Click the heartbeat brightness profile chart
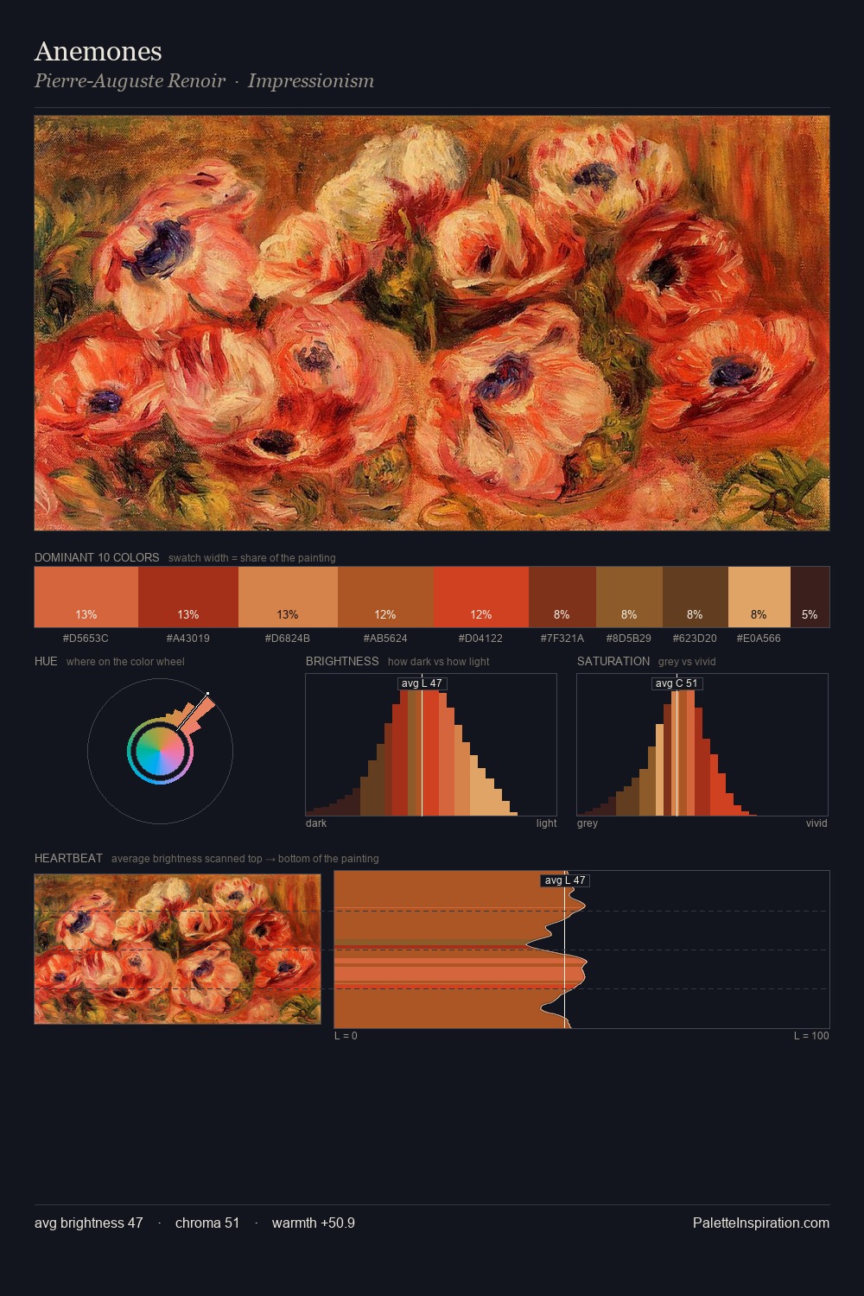The height and width of the screenshot is (1296, 864). [582, 950]
